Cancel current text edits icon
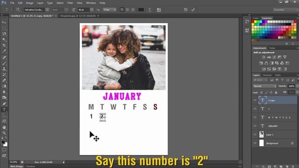The width and height of the screenshot is (299, 168). [x=185, y=9]
